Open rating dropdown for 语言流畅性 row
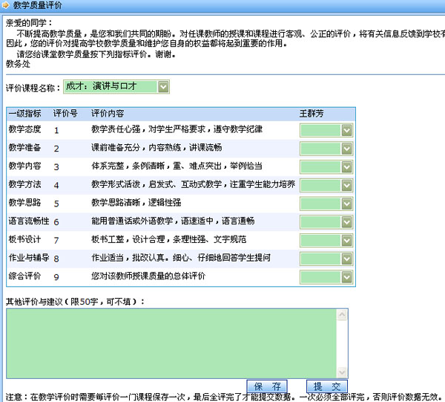The width and height of the screenshot is (445, 402). pos(326,222)
